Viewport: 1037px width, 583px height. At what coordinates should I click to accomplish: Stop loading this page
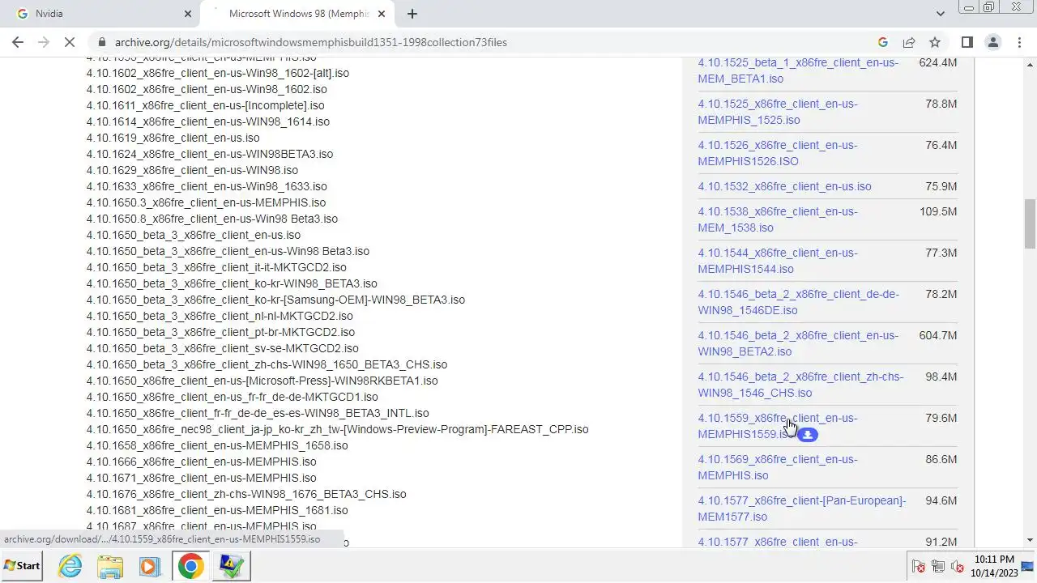(x=70, y=42)
